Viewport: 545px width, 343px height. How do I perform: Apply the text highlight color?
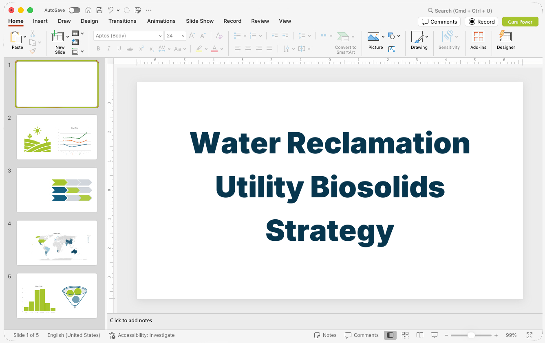tap(199, 49)
